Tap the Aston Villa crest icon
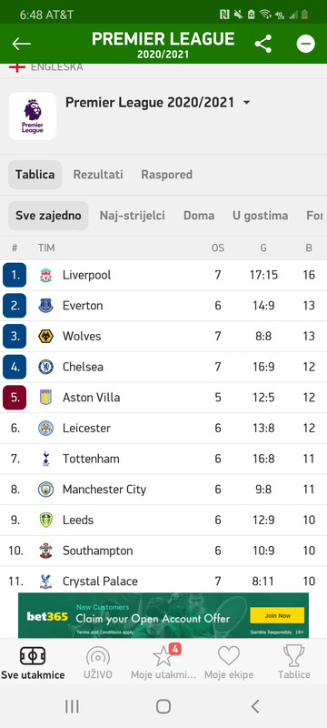The height and width of the screenshot is (728, 327). [45, 398]
